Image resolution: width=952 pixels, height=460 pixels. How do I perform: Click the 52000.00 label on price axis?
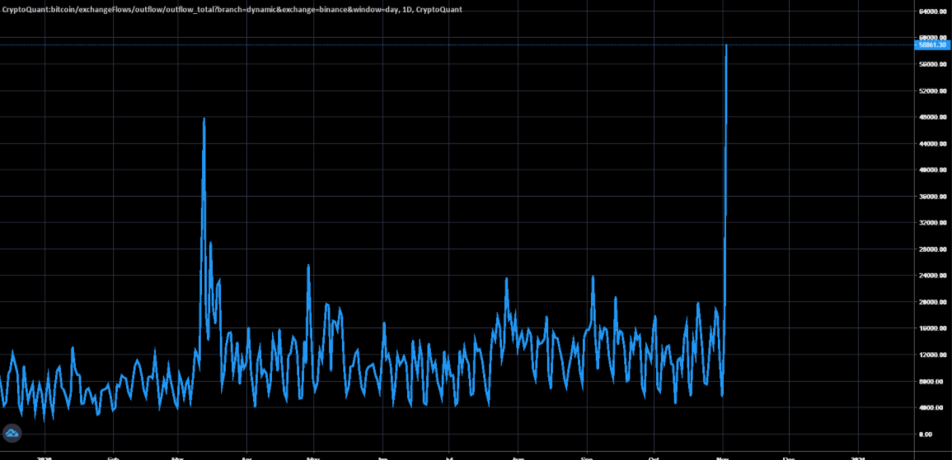(x=931, y=91)
